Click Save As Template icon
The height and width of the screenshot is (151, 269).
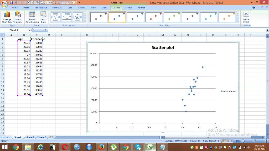click(x=18, y=17)
